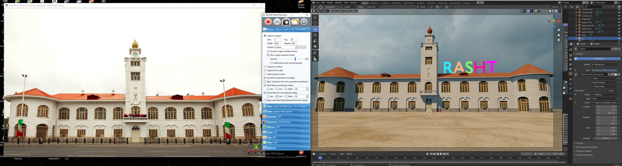This screenshot has width=622, height=166.
Task: Enable Dynamic region (hidden frame) checkbox
Action: (x=268, y=51)
